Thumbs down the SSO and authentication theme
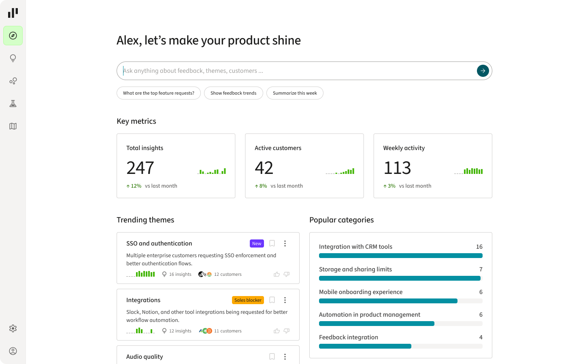Screen dimensions: 583x364 (x=286, y=274)
